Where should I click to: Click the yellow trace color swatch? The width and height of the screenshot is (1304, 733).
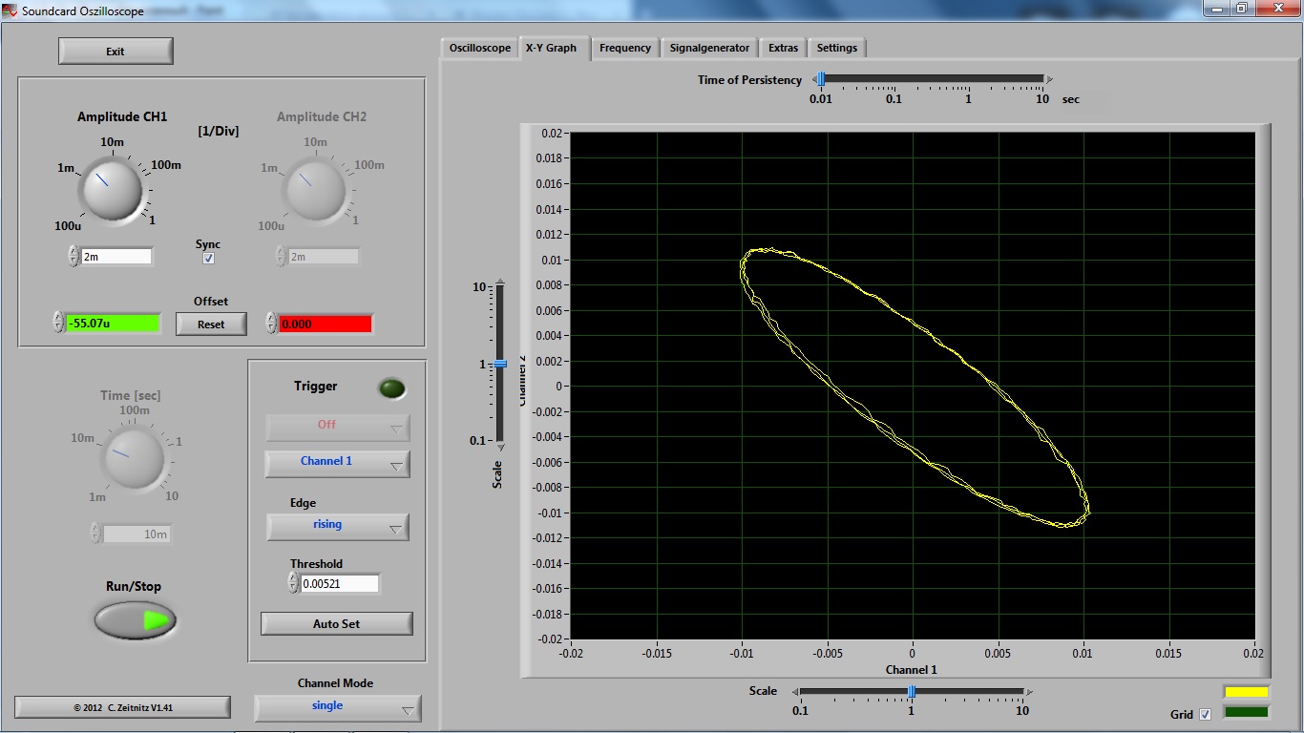click(1247, 692)
